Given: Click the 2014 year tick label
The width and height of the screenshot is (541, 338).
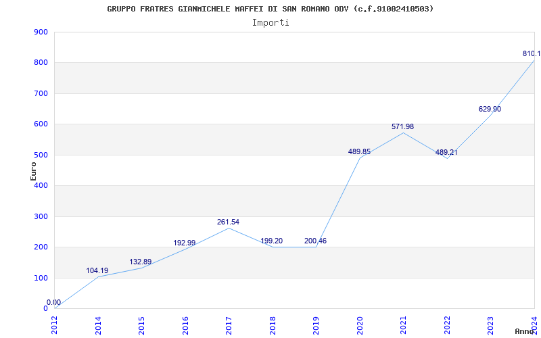Looking at the screenshot, I should click(98, 324).
